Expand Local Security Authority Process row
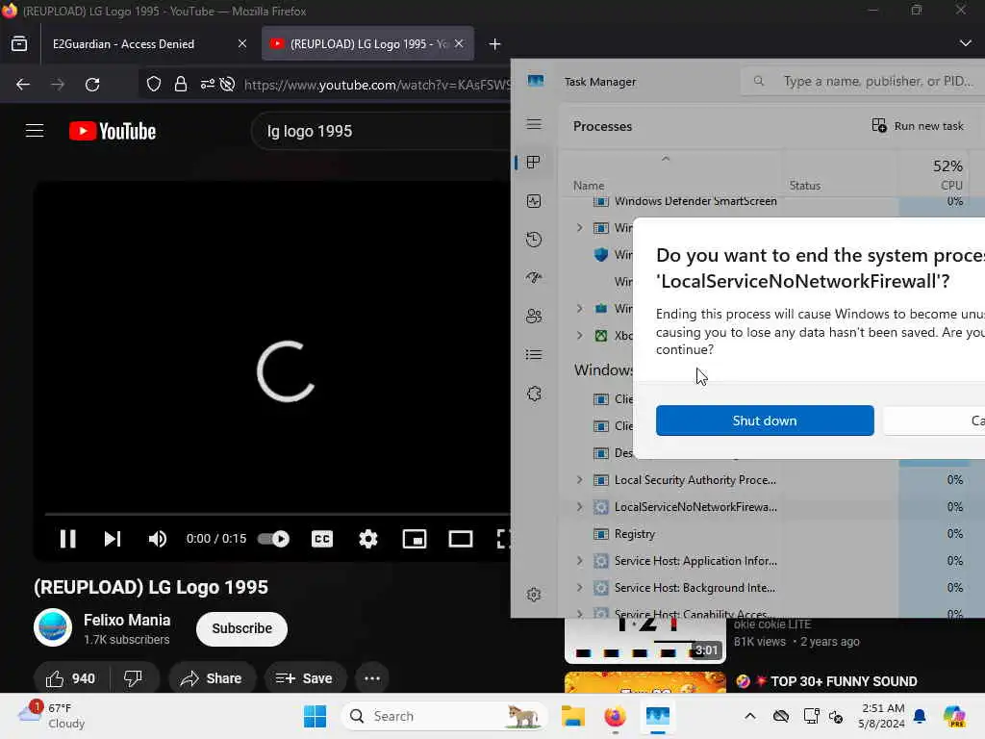Screen dimensions: 985x739 coord(580,479)
